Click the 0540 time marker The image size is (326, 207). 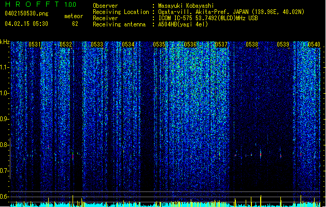[314, 45]
